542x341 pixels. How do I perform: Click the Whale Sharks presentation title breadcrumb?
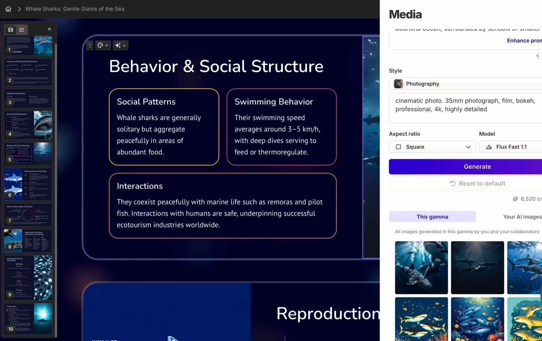75,9
